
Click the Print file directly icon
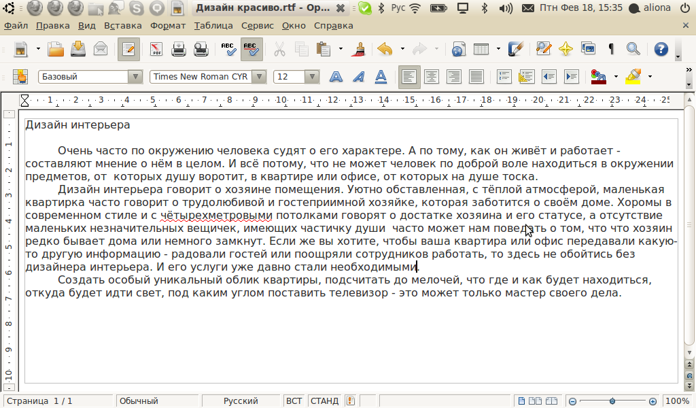[179, 49]
